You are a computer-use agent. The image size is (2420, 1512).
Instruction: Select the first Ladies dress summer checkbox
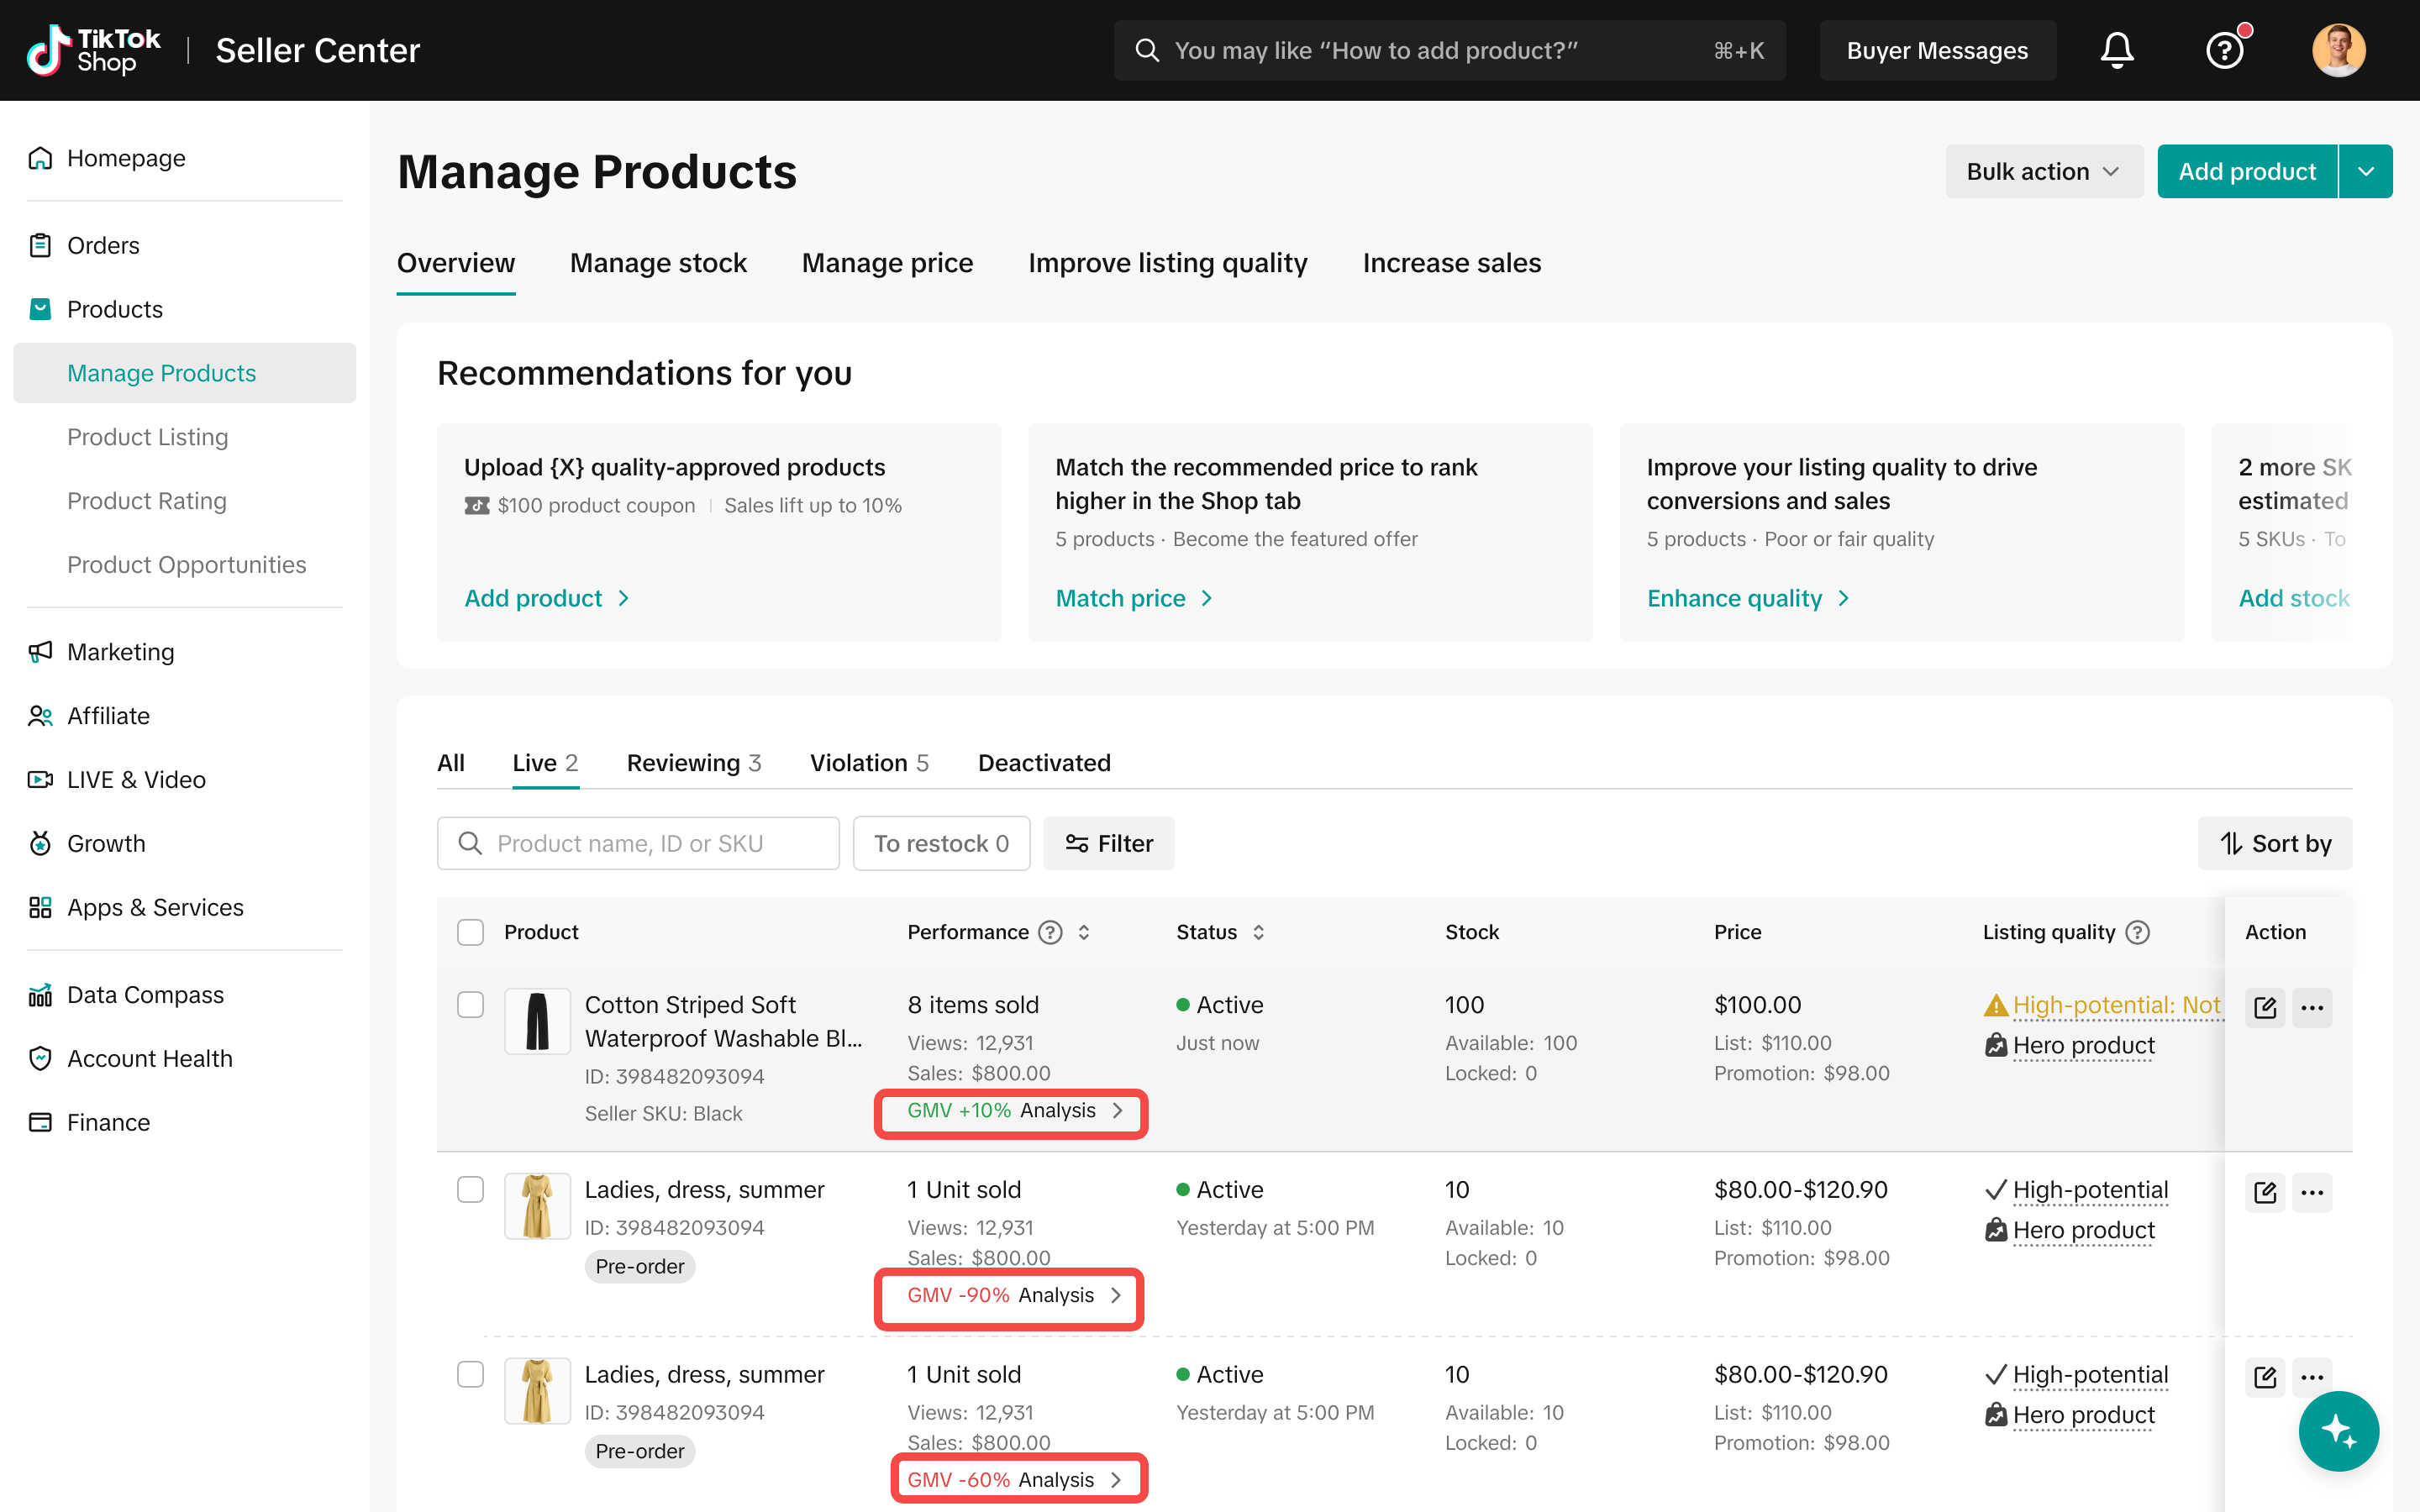[470, 1189]
